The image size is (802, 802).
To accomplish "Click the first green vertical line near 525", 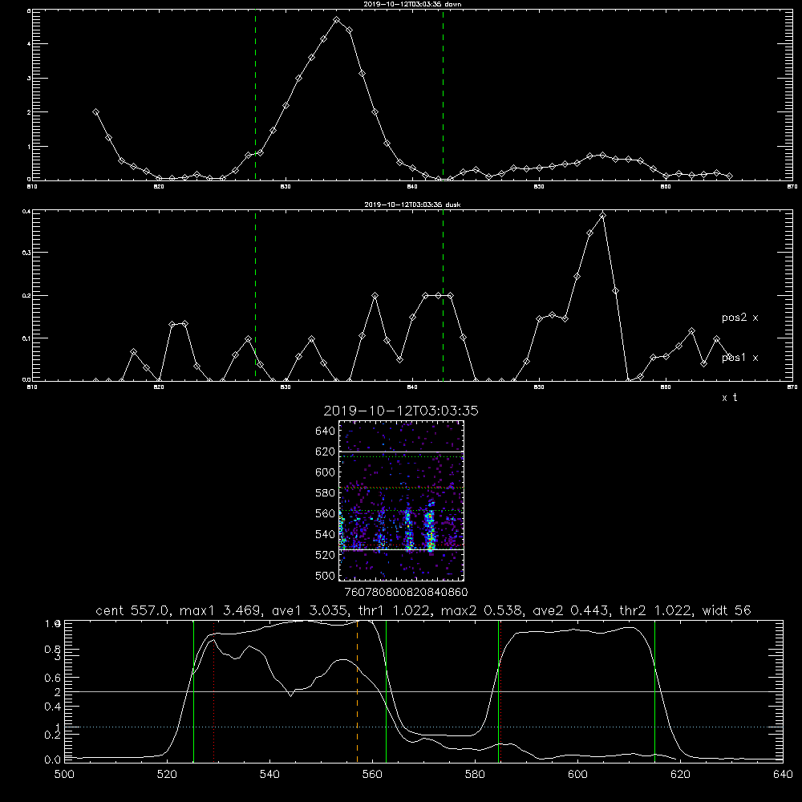I will click(193, 691).
